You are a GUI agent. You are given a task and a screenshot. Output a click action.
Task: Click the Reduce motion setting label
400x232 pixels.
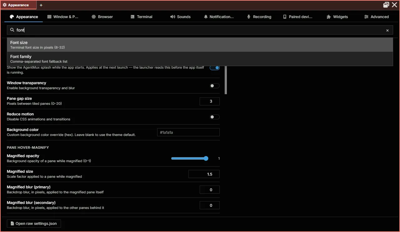pos(20,114)
